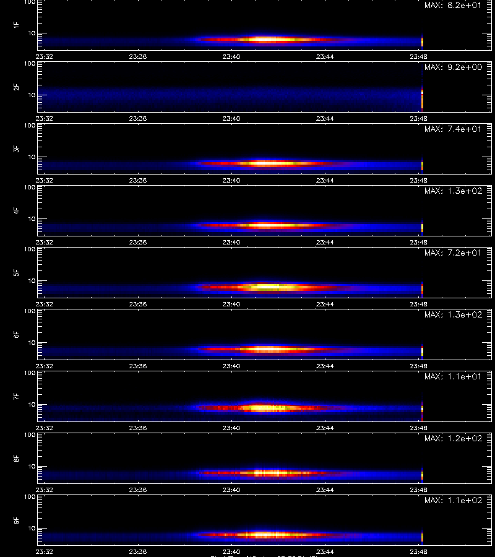495x557 pixels.
Task: Select the 23:44 time label under panel 2F
Action: point(325,119)
